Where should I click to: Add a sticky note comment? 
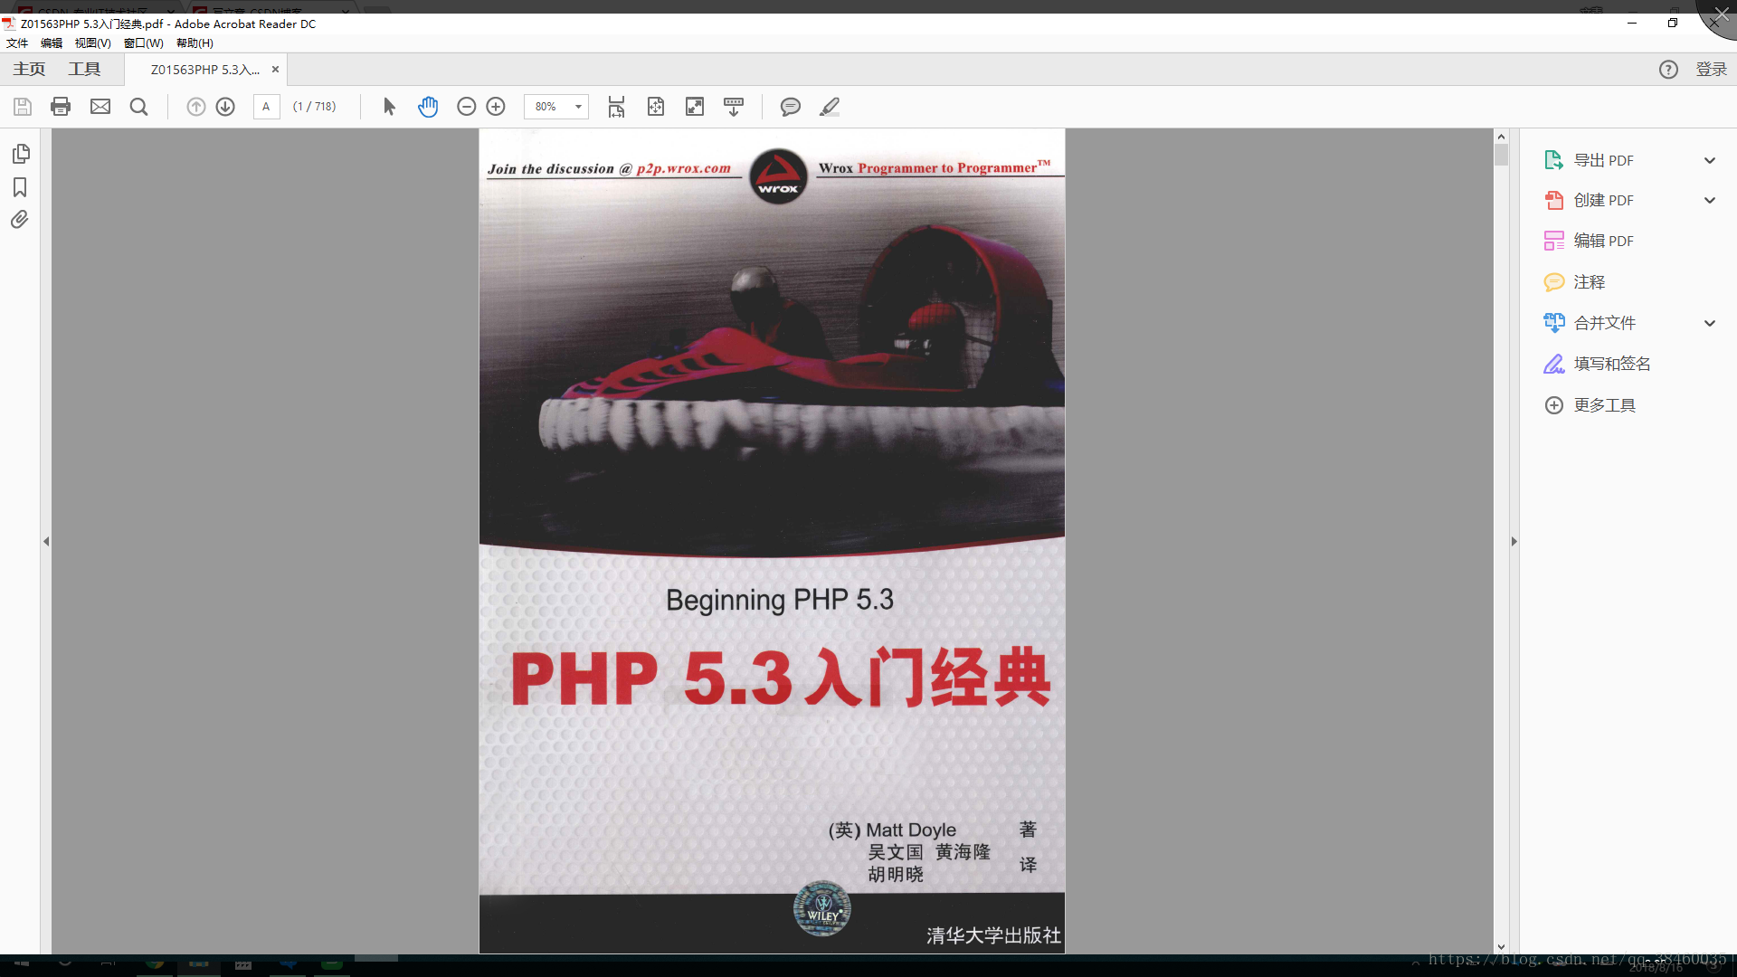(x=790, y=107)
